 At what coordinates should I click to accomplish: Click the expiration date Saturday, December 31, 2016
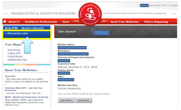77,67
